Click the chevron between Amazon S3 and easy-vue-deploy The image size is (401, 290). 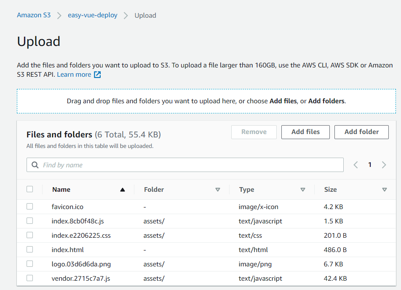pos(59,15)
